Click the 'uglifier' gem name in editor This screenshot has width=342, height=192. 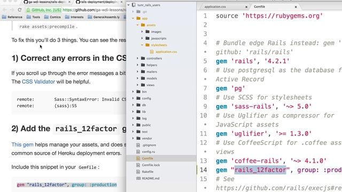coord(250,133)
